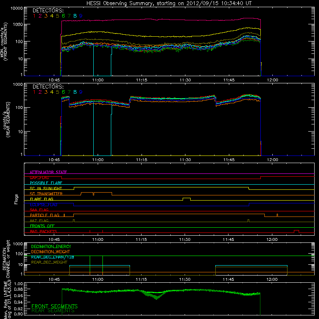Select blue detector 9 in the rear segments legend

coord(81,92)
